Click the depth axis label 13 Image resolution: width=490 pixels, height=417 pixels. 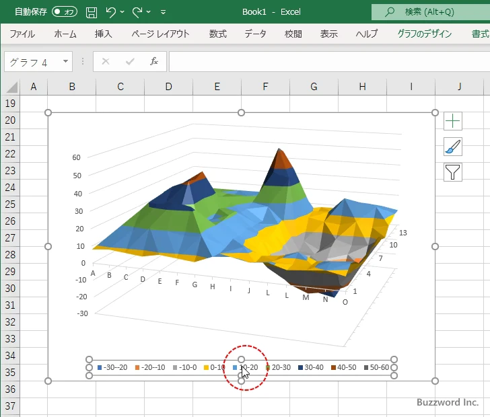click(403, 233)
